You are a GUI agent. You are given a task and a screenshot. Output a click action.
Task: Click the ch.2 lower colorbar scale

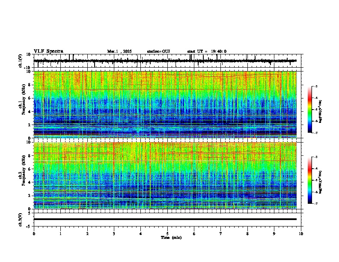[310, 180]
